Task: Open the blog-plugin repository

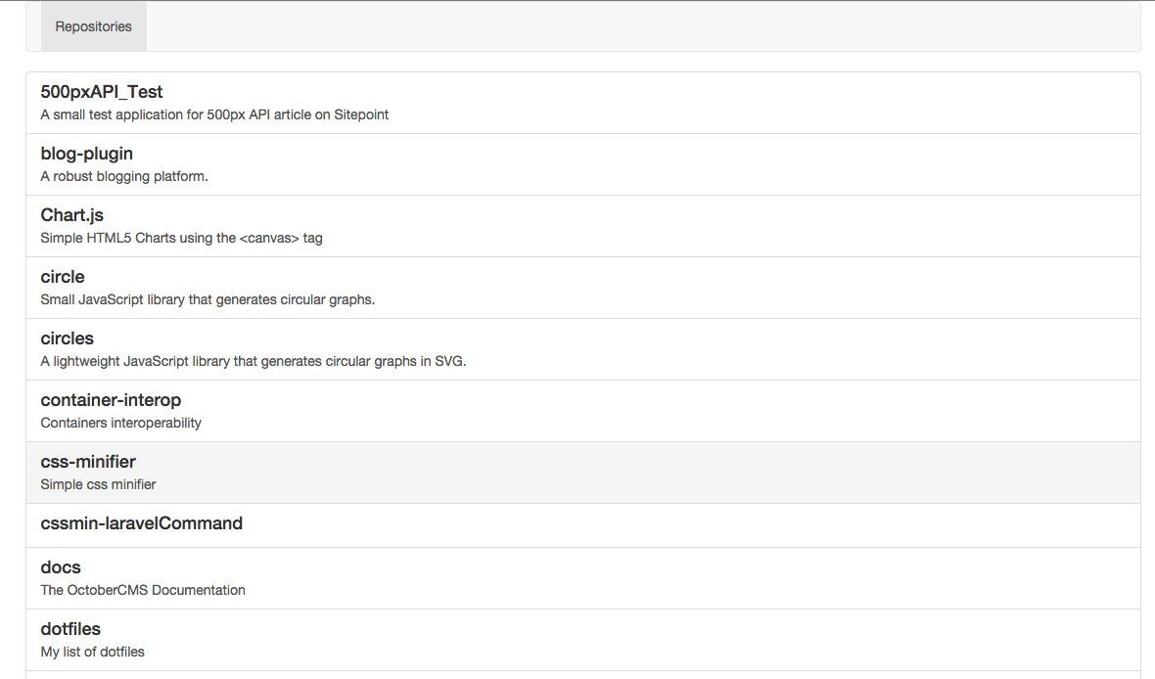Action: pyautogui.click(x=87, y=154)
